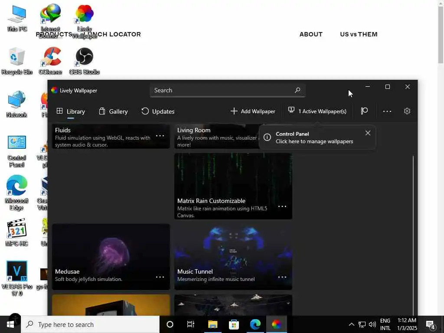This screenshot has height=333, width=444.
Task: Open network status tray icon
Action: pyautogui.click(x=362, y=324)
